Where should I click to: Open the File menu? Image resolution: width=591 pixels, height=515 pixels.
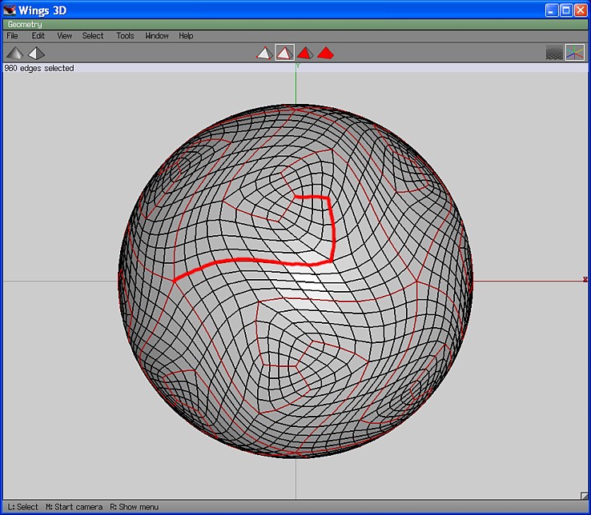12,36
